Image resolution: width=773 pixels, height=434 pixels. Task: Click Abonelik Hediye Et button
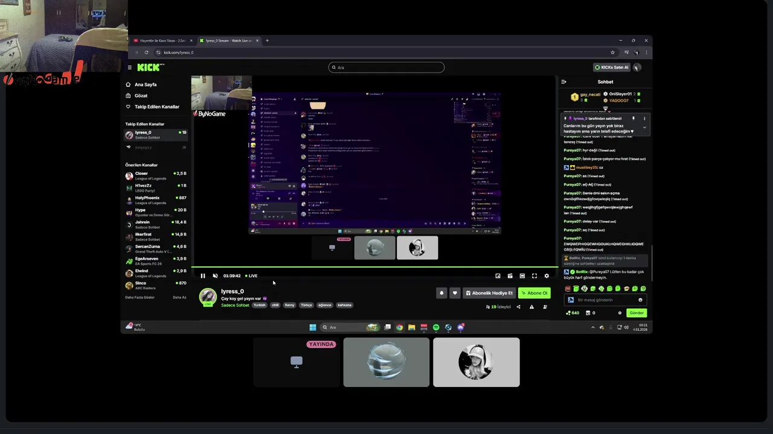[489, 293]
